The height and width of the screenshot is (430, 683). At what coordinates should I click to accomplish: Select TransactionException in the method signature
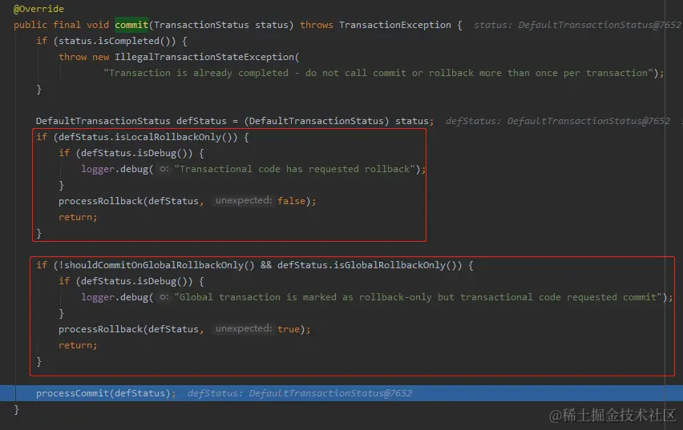click(x=395, y=25)
